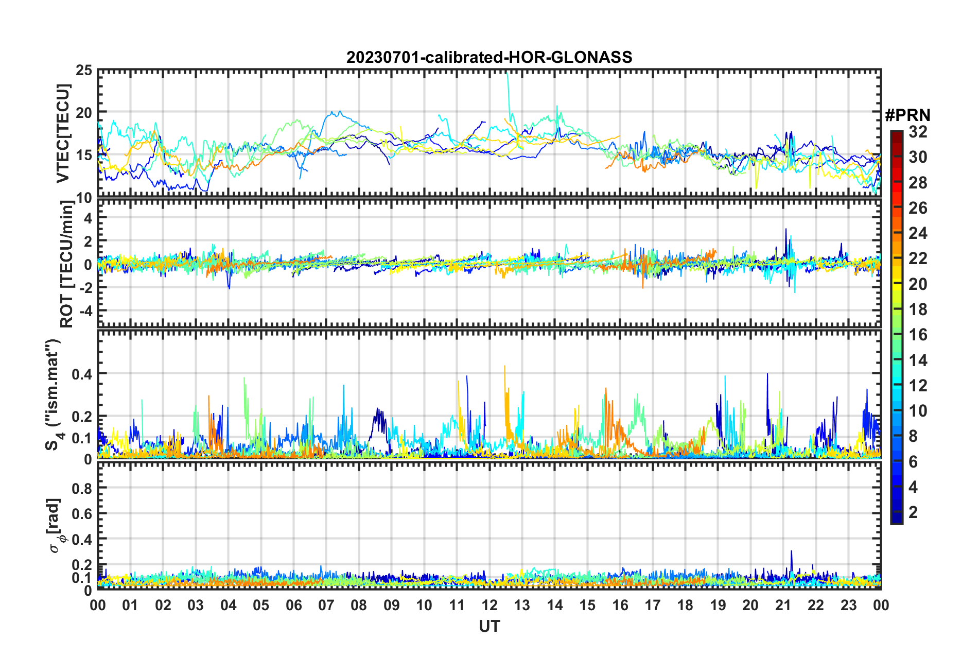
Task: Click S4 axis tick label 0.4
Action: 82,374
